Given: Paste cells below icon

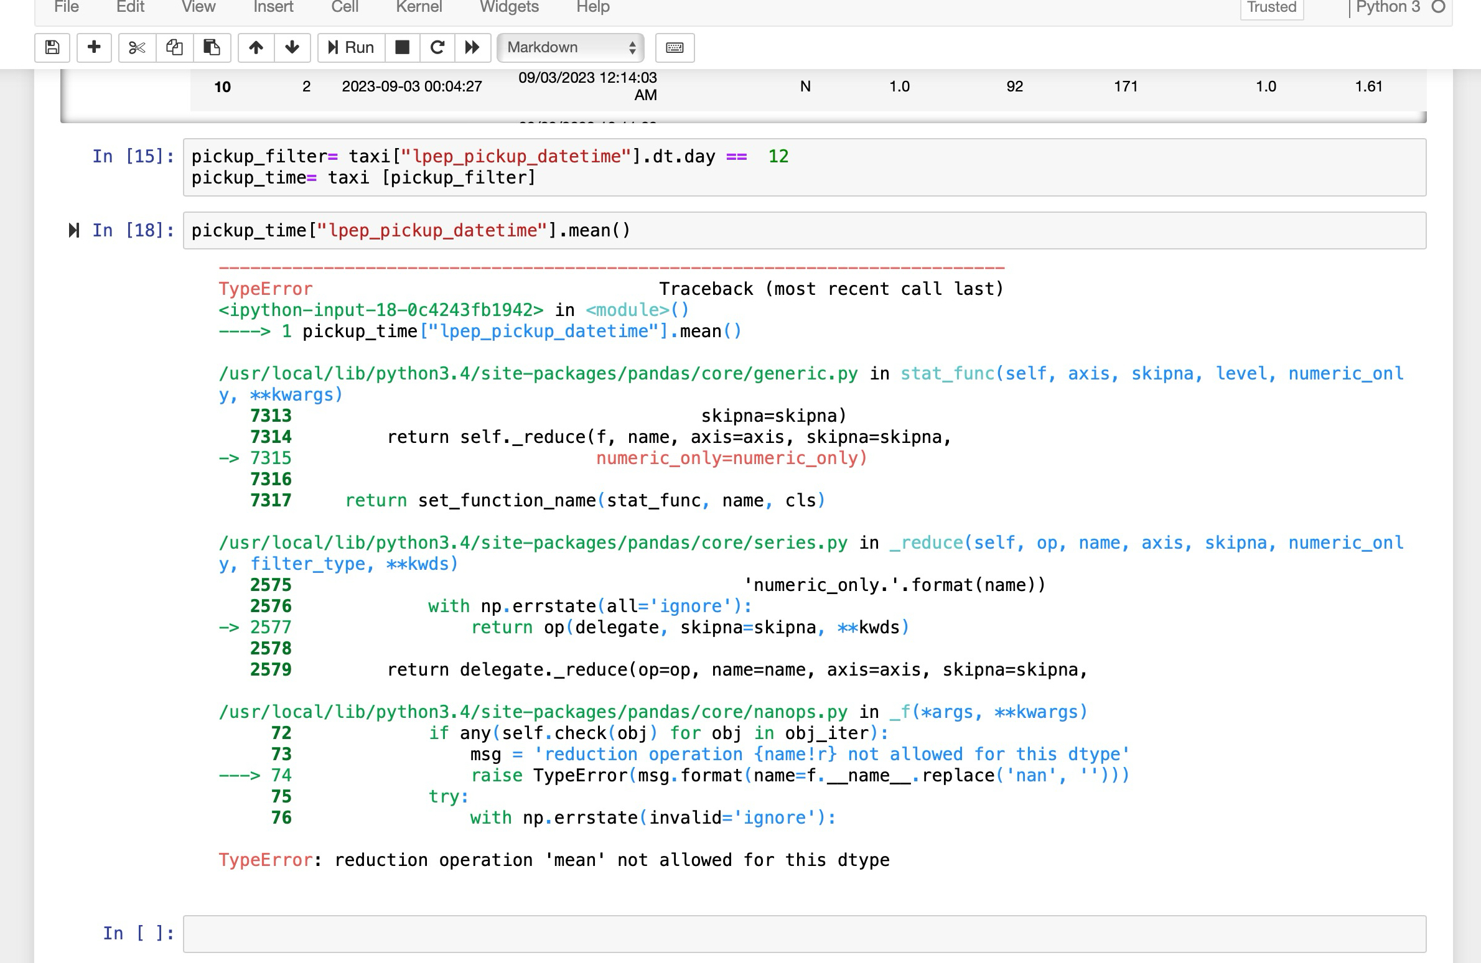Looking at the screenshot, I should click(212, 47).
